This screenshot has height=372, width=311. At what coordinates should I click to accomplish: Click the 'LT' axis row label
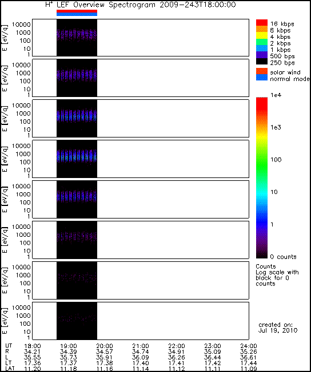[x=8, y=363]
